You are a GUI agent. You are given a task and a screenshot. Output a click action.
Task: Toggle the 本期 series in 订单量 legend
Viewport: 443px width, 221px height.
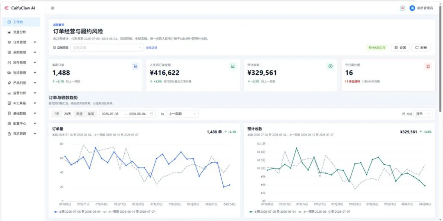point(76,212)
